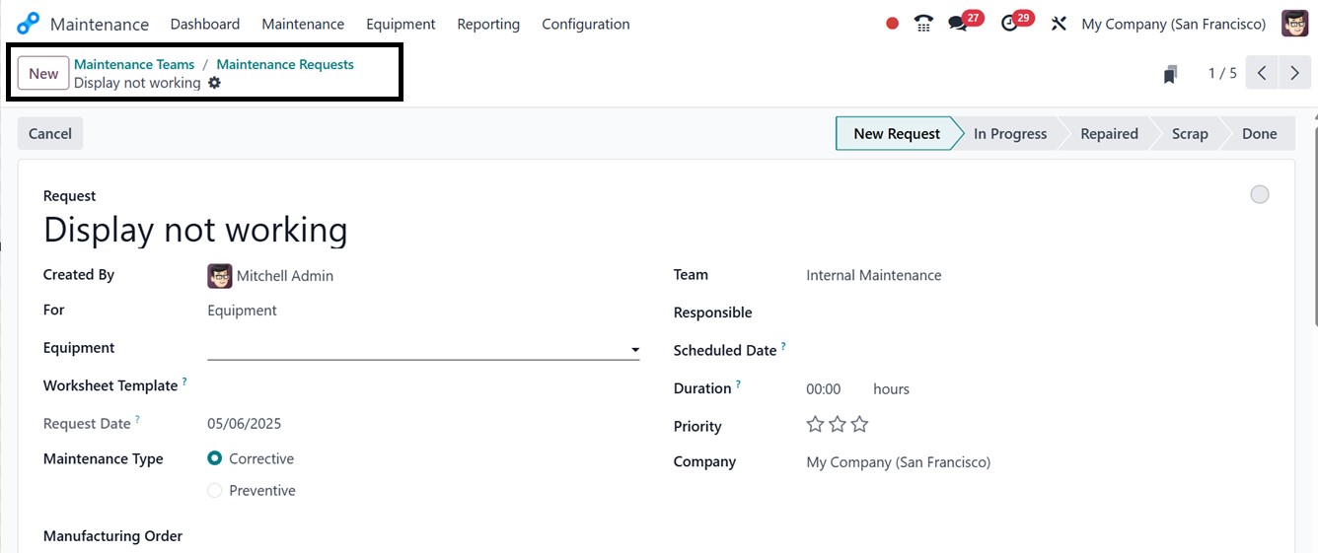
Task: Open the Odoo home apps menu logo
Action: (x=28, y=24)
